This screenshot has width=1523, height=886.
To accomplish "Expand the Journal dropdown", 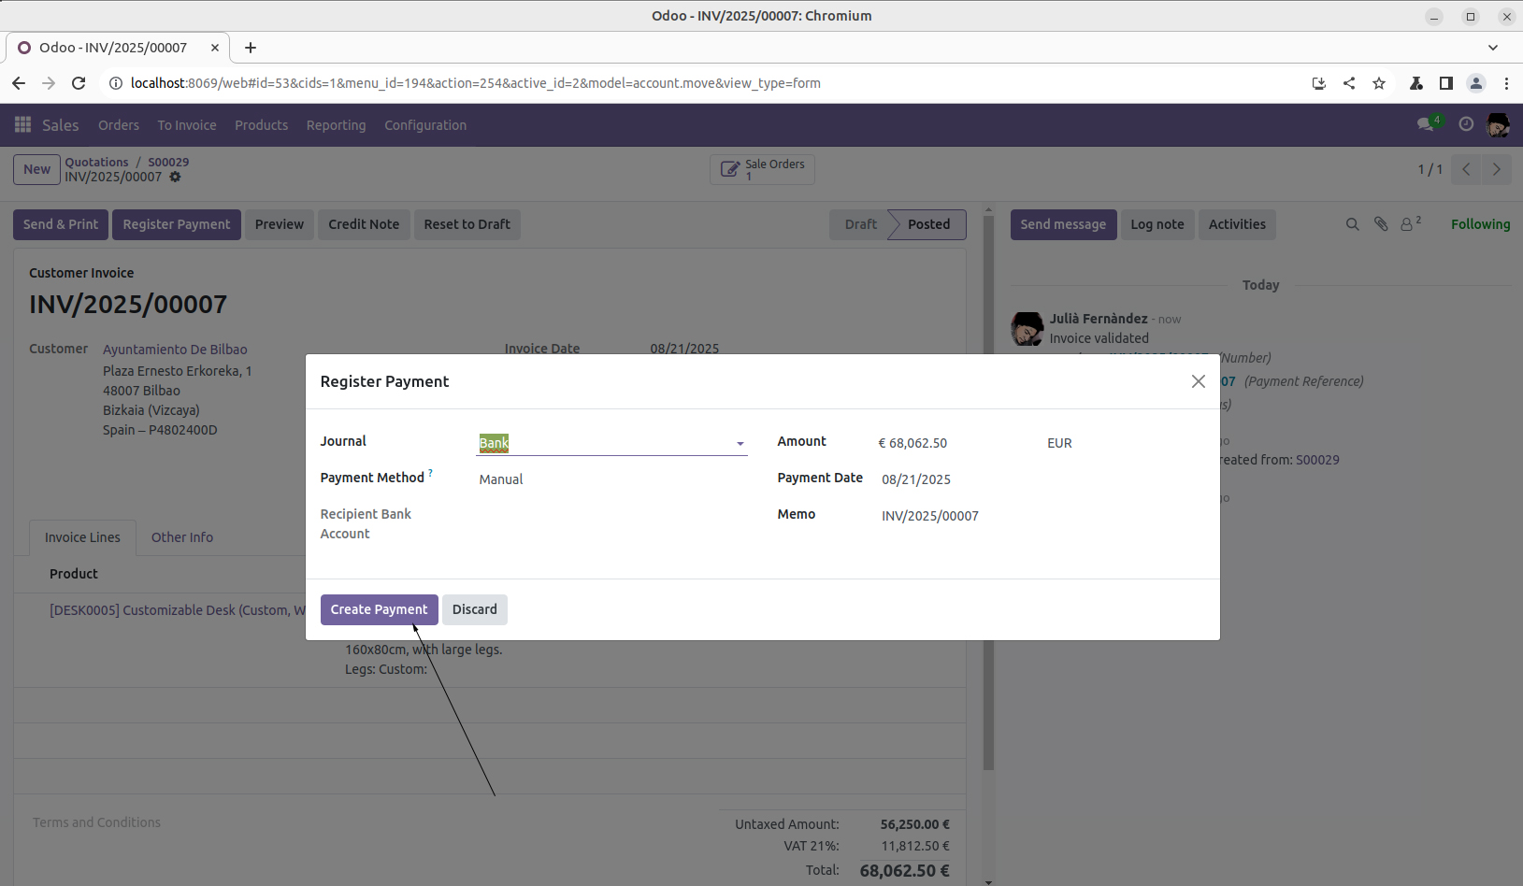I will (740, 444).
